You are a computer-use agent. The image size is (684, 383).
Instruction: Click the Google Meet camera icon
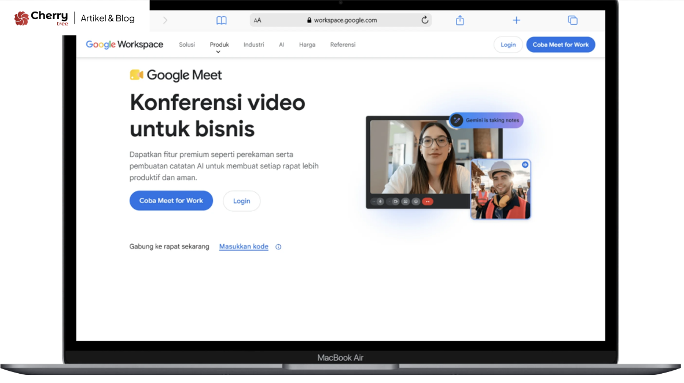(137, 75)
